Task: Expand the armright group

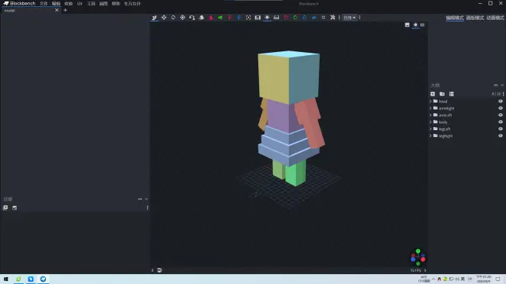Action: [431, 108]
